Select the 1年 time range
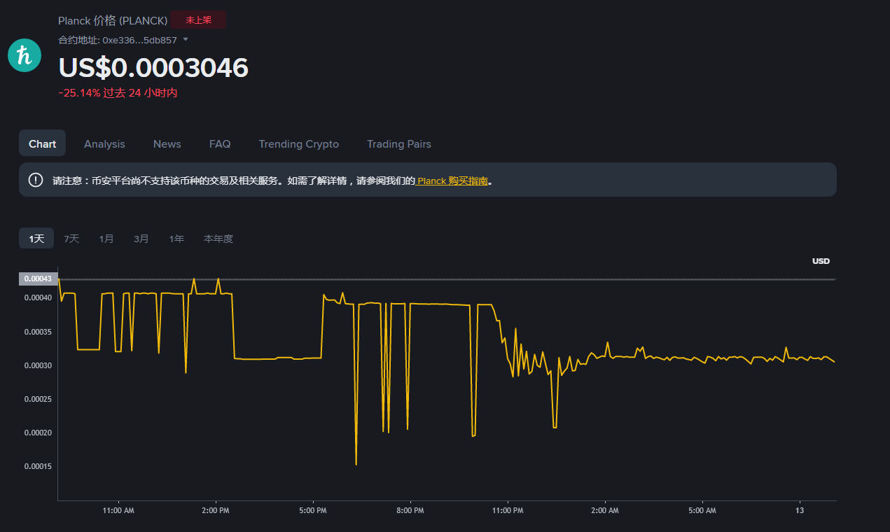Image resolution: width=890 pixels, height=532 pixels. point(176,239)
